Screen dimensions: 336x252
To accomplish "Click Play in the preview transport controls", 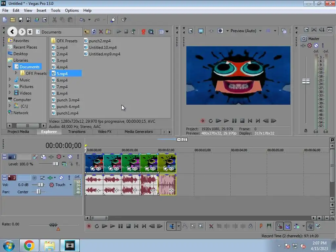I will tap(226, 121).
